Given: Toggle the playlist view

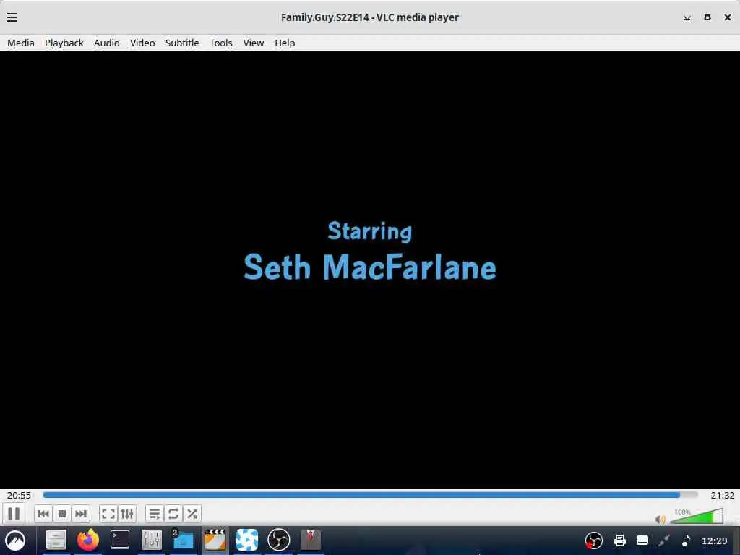Looking at the screenshot, I should [155, 514].
